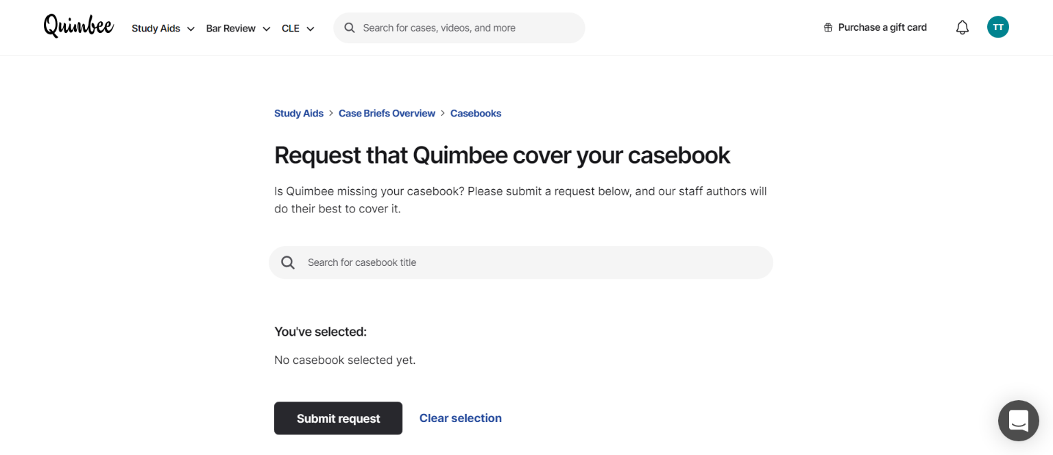Open Case Briefs Overview breadcrumb
Viewport: 1053px width, 455px height.
click(387, 113)
